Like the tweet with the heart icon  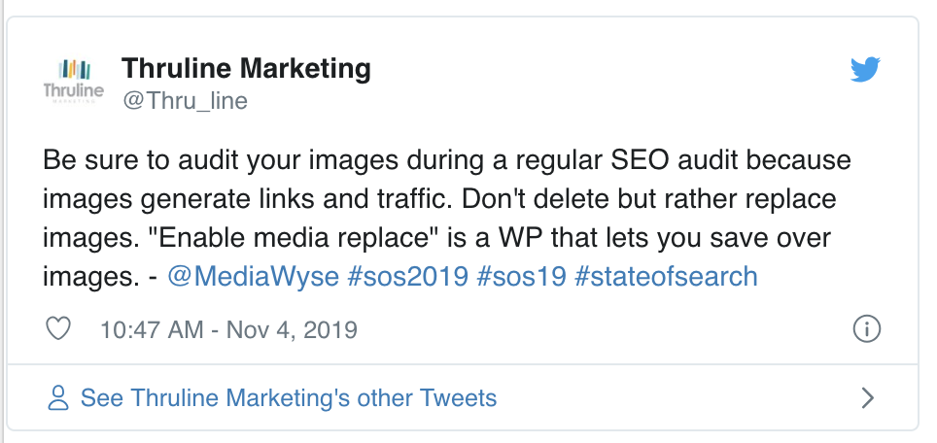pyautogui.click(x=58, y=329)
